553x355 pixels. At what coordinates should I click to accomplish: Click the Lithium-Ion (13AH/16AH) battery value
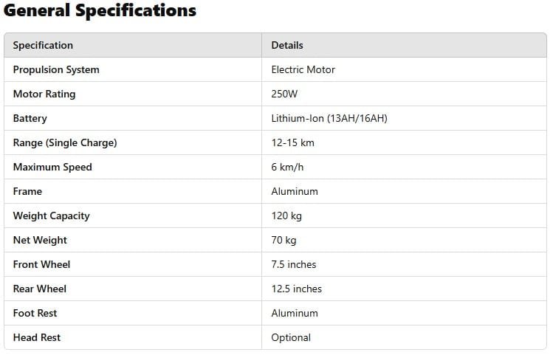point(329,118)
